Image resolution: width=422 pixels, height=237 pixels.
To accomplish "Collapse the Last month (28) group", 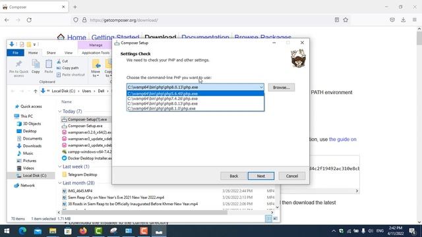I will (x=60, y=183).
